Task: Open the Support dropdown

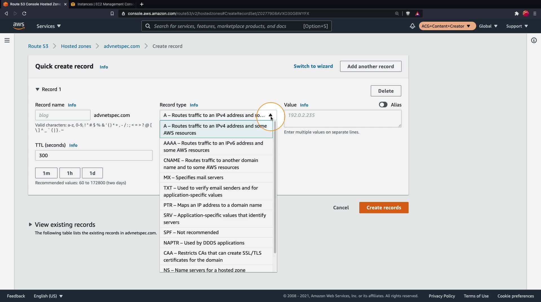Action: pos(517,26)
